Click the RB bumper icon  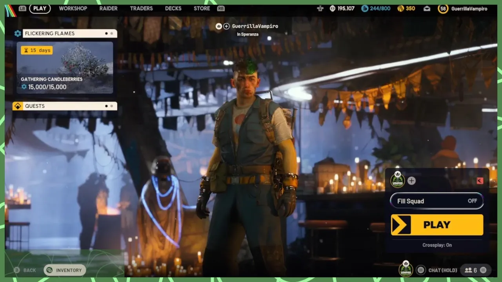tap(221, 8)
